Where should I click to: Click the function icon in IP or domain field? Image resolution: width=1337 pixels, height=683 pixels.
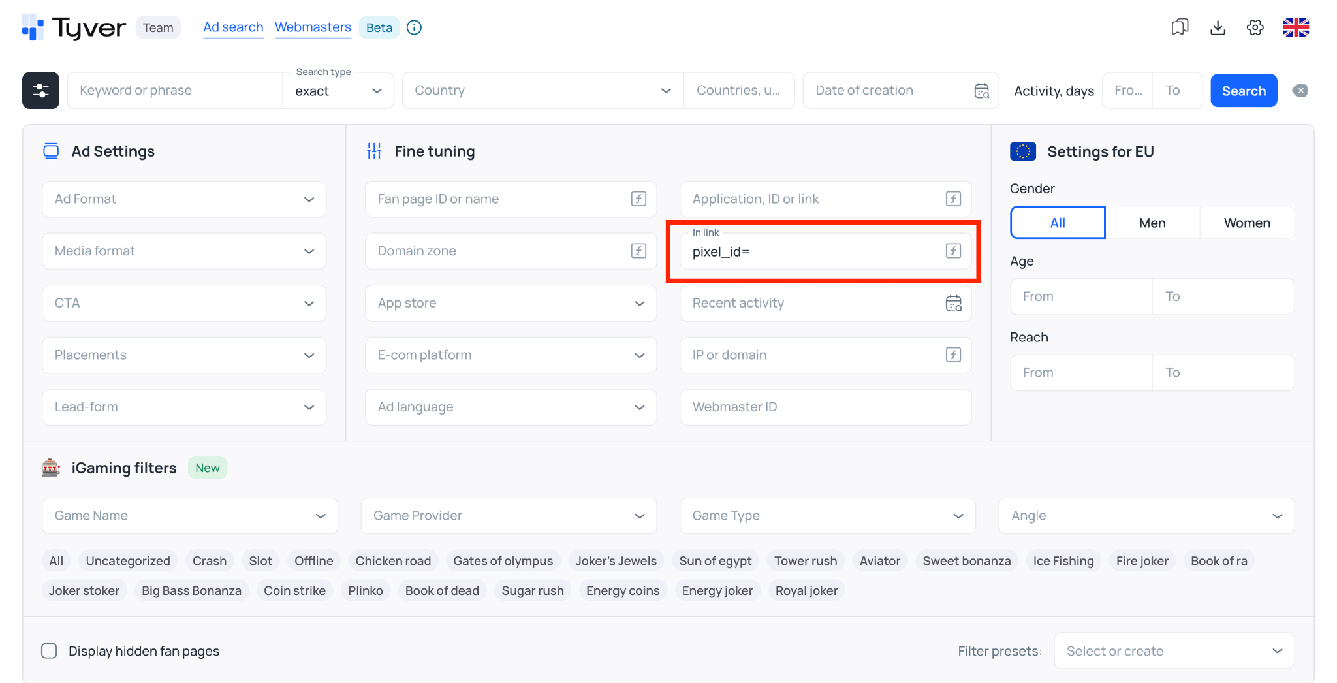pos(953,355)
